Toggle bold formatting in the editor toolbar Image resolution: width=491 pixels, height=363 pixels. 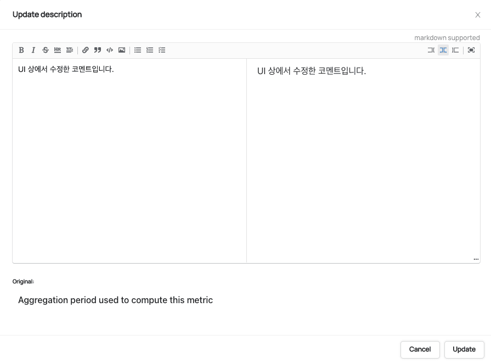(x=21, y=50)
